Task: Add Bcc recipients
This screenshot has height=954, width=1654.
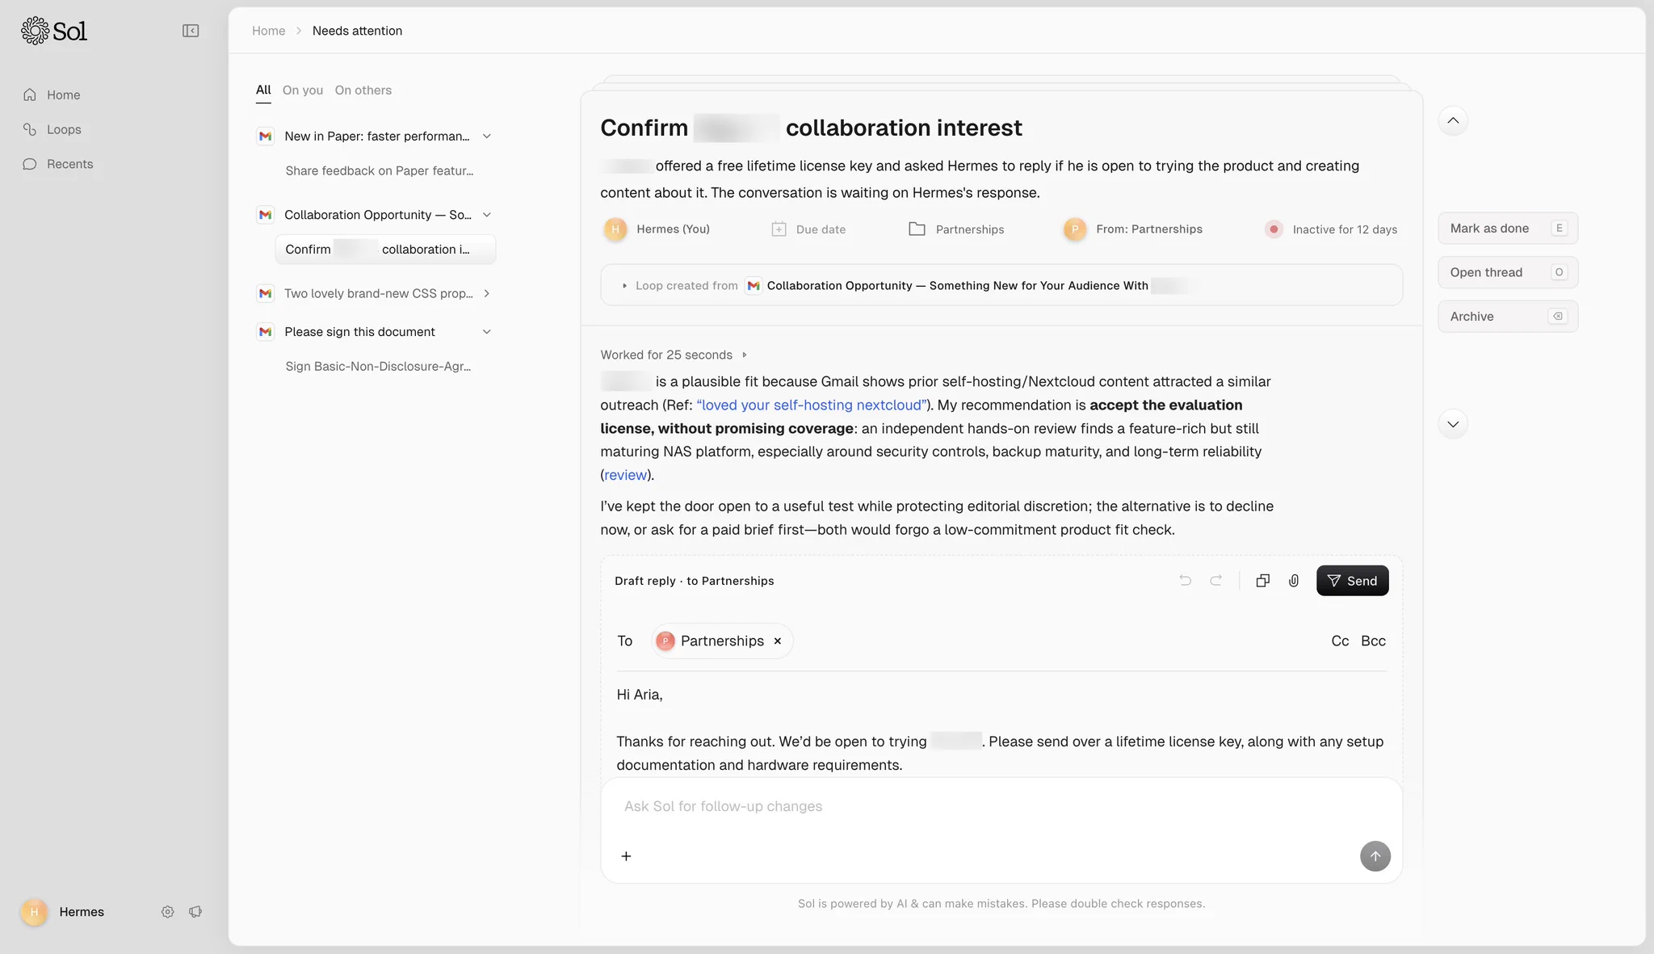Action: pos(1373,641)
